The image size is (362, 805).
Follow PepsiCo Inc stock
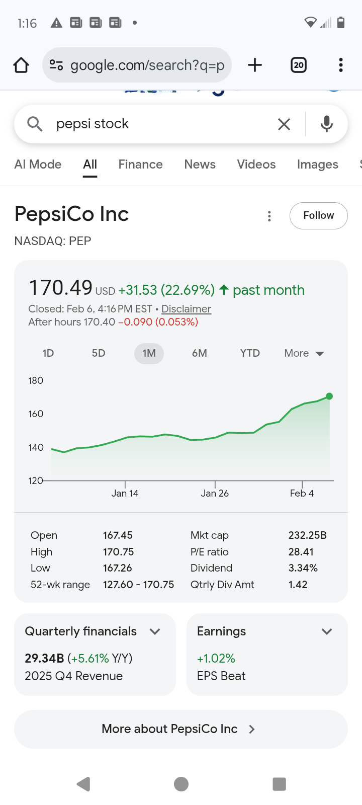[318, 215]
